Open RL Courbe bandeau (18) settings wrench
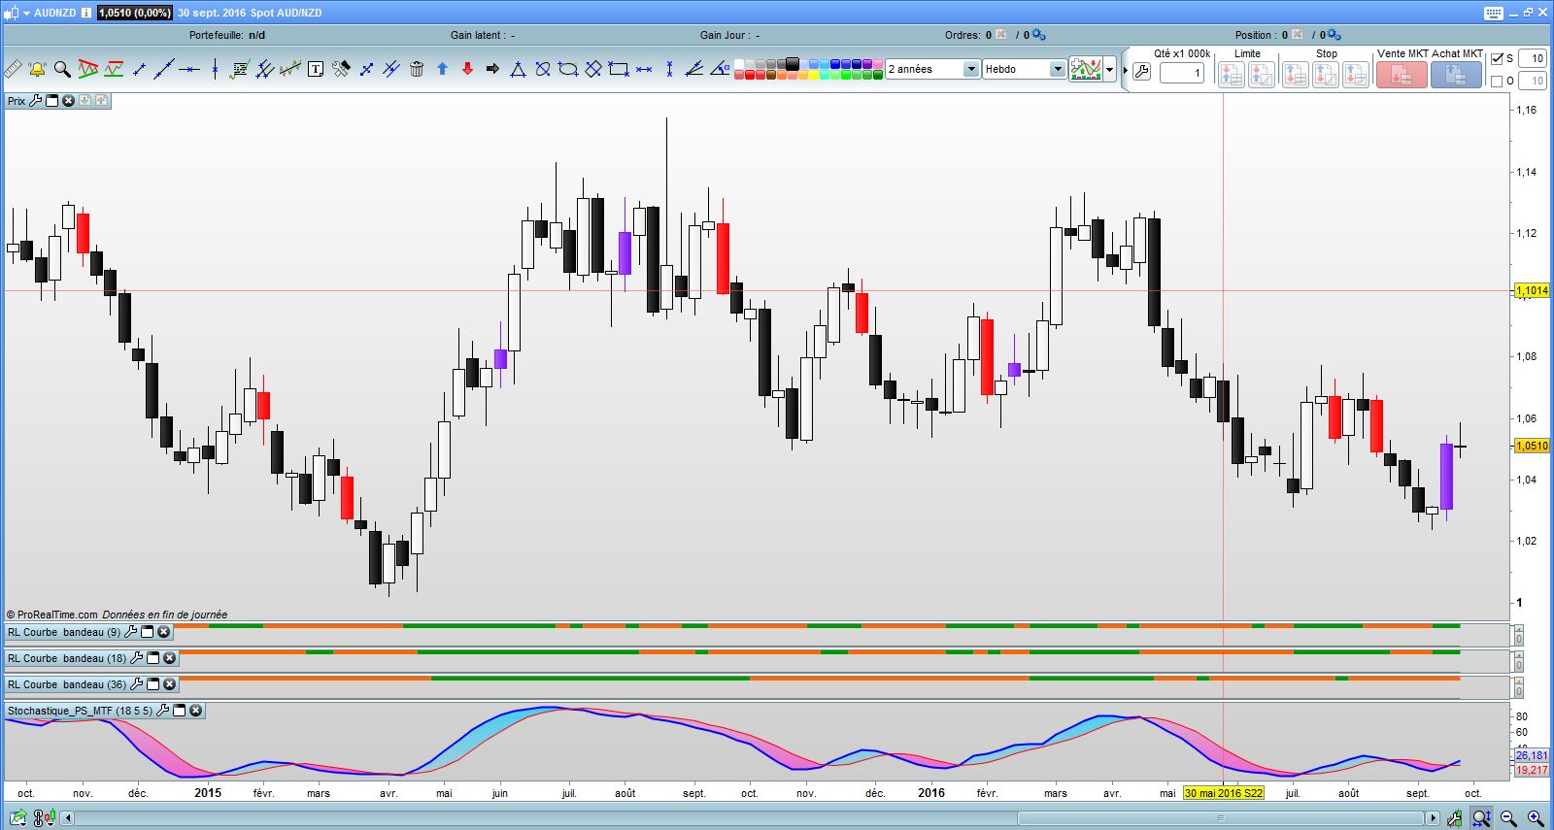Viewport: 1554px width, 830px height. coord(137,658)
